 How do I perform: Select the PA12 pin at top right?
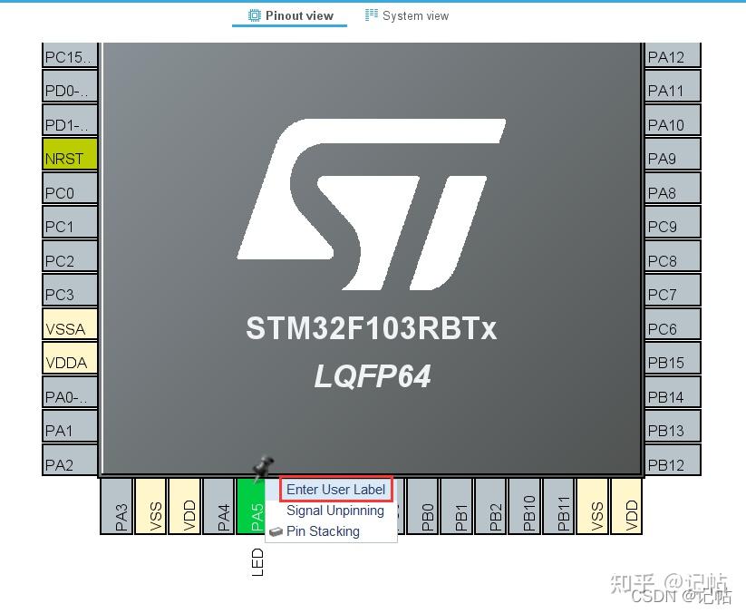pos(671,56)
